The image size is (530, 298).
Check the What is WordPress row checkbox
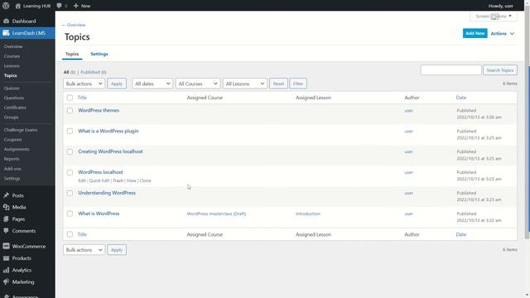click(70, 214)
